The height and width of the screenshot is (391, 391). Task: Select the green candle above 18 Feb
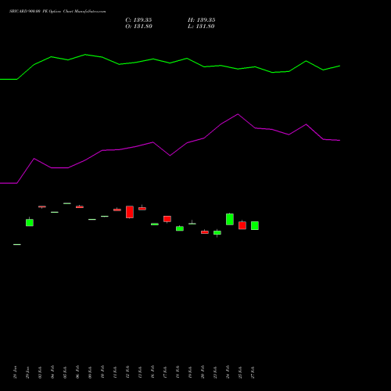(180, 228)
